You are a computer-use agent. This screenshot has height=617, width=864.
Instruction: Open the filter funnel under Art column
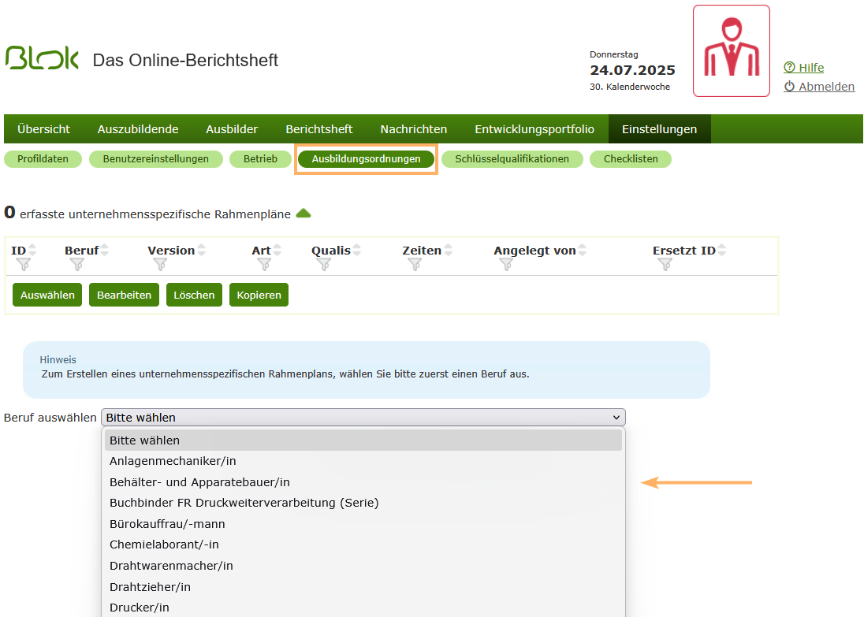tap(266, 264)
